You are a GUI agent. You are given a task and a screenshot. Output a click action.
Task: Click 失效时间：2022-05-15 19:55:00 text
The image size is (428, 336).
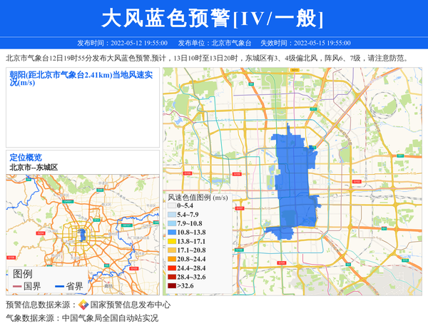coord(306,43)
